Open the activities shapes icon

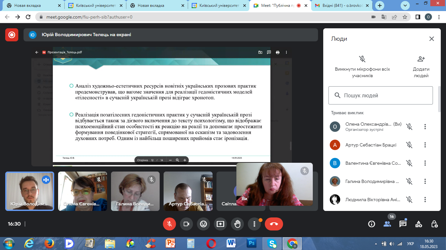click(419, 224)
